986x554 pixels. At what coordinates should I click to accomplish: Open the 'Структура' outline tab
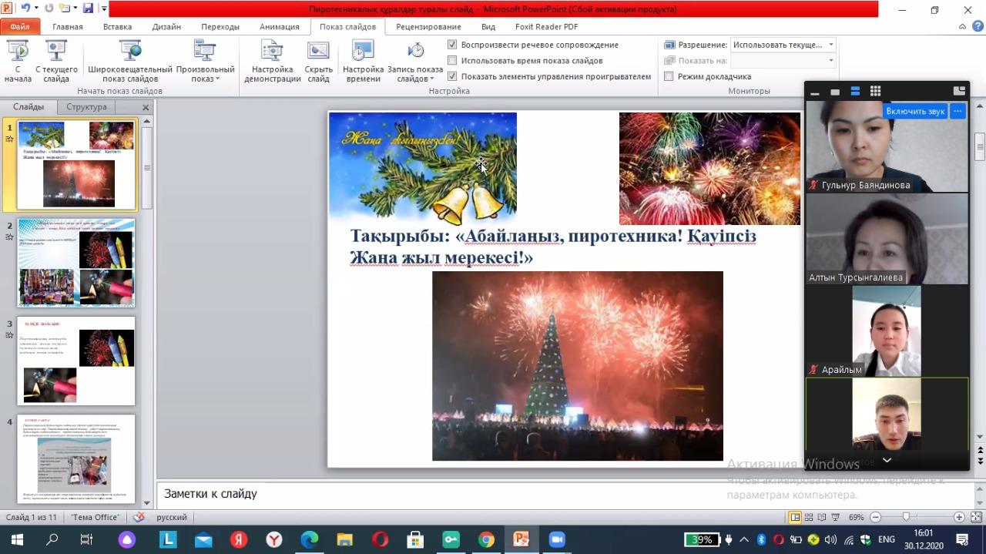[x=86, y=107]
